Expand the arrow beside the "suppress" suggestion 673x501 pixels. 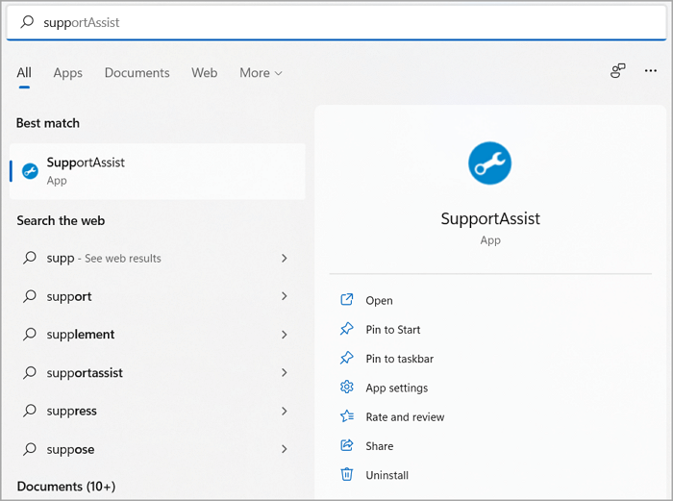tap(285, 411)
